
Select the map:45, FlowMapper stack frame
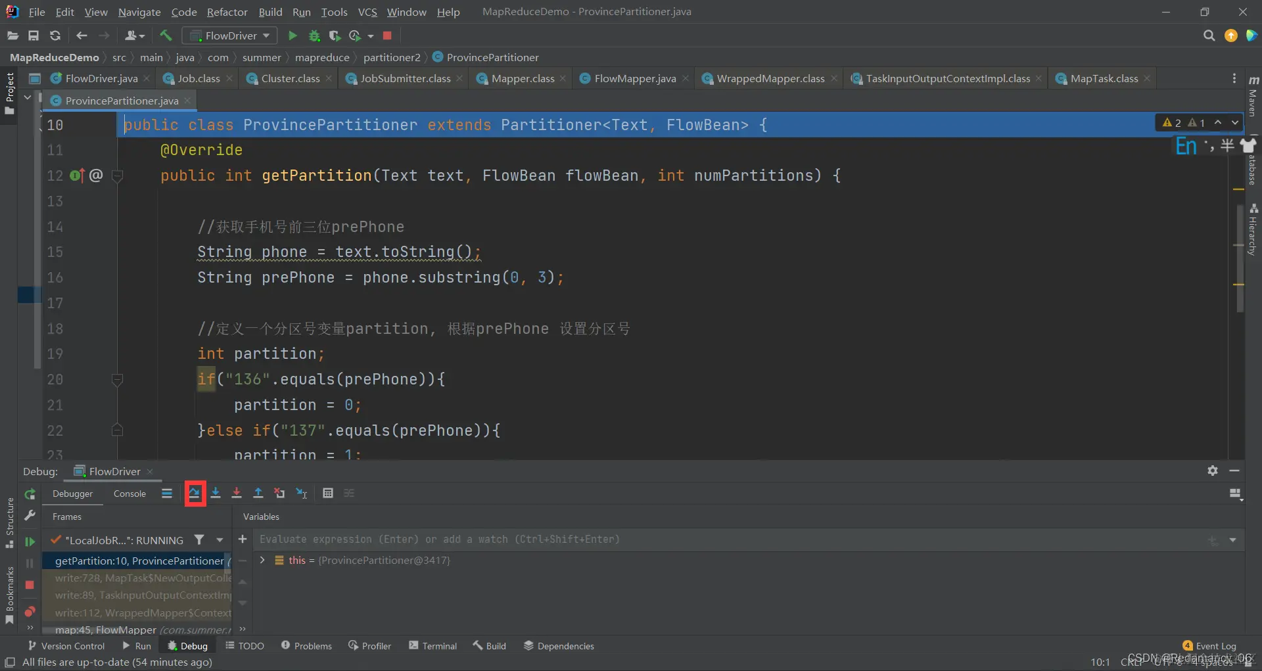tap(137, 630)
